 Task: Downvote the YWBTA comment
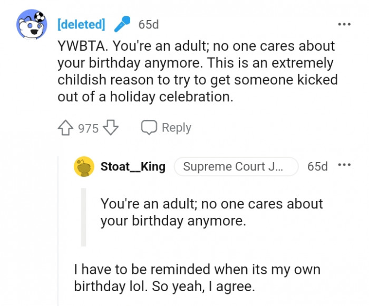pos(110,128)
